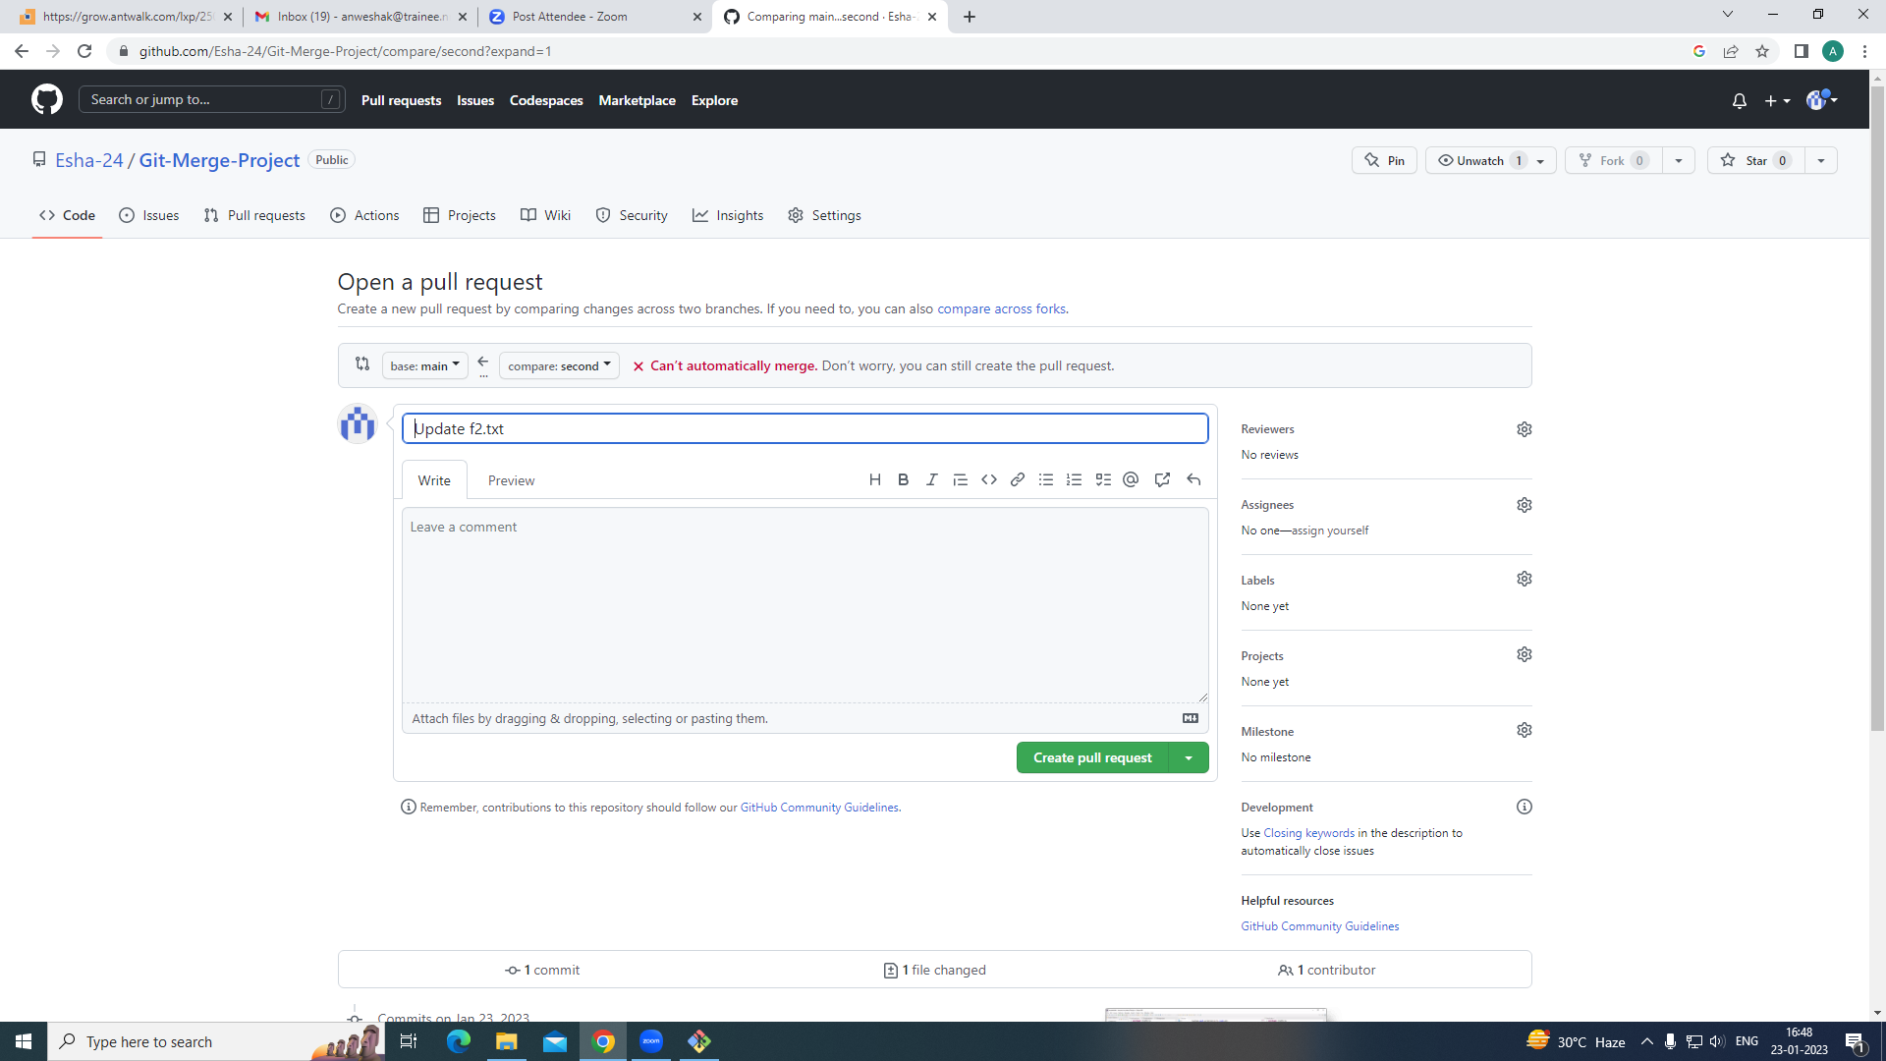Screen dimensions: 1886x1061
Task: Star the Git-Merge-Project repository
Action: coord(1755,160)
